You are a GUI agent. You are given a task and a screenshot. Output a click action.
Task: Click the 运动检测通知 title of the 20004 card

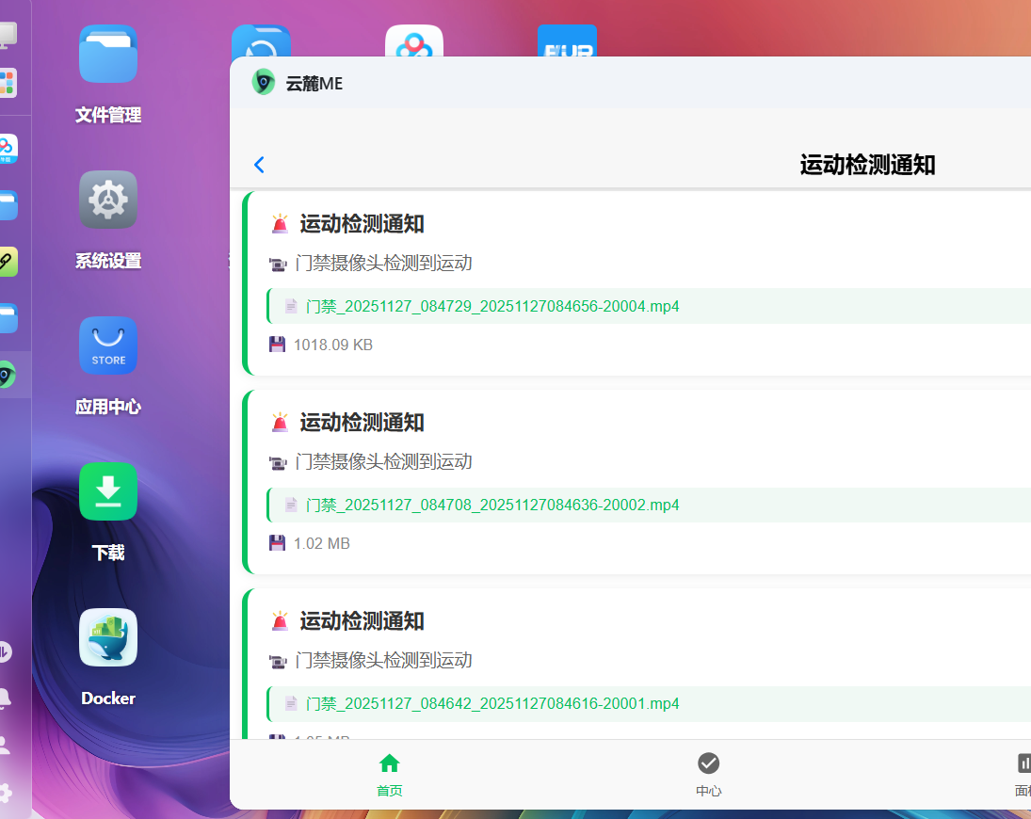pyautogui.click(x=362, y=223)
